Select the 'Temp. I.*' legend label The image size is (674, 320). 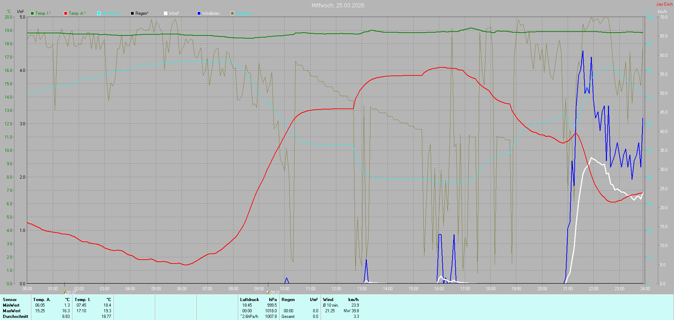43,13
